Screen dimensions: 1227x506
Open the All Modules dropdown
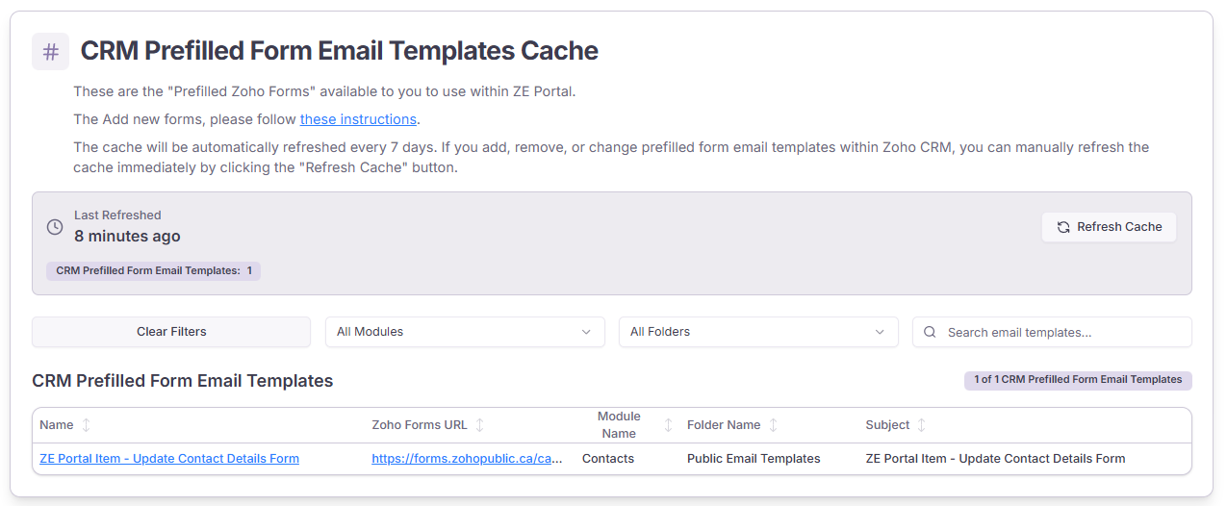coord(464,332)
